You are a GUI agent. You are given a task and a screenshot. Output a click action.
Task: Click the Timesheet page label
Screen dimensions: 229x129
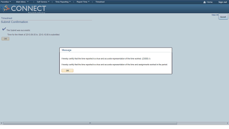[6, 18]
